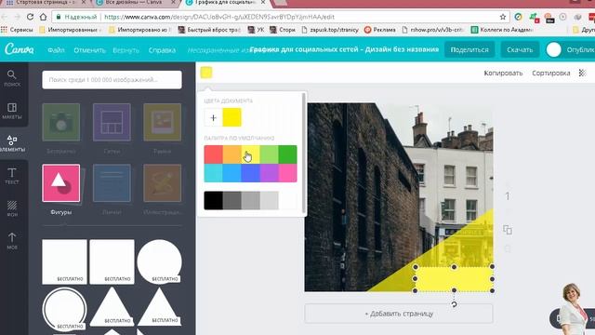Click Отменить to undo

click(x=89, y=49)
